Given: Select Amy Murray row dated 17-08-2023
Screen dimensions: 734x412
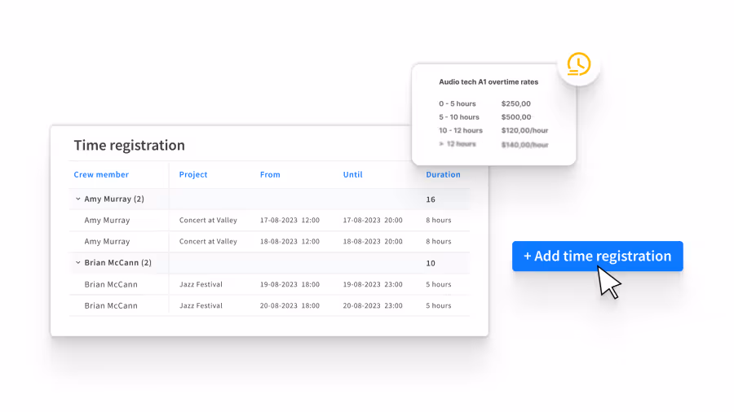Looking at the screenshot, I should 270,220.
